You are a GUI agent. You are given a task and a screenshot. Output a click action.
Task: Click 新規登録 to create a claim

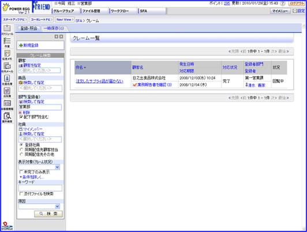coord(29,46)
